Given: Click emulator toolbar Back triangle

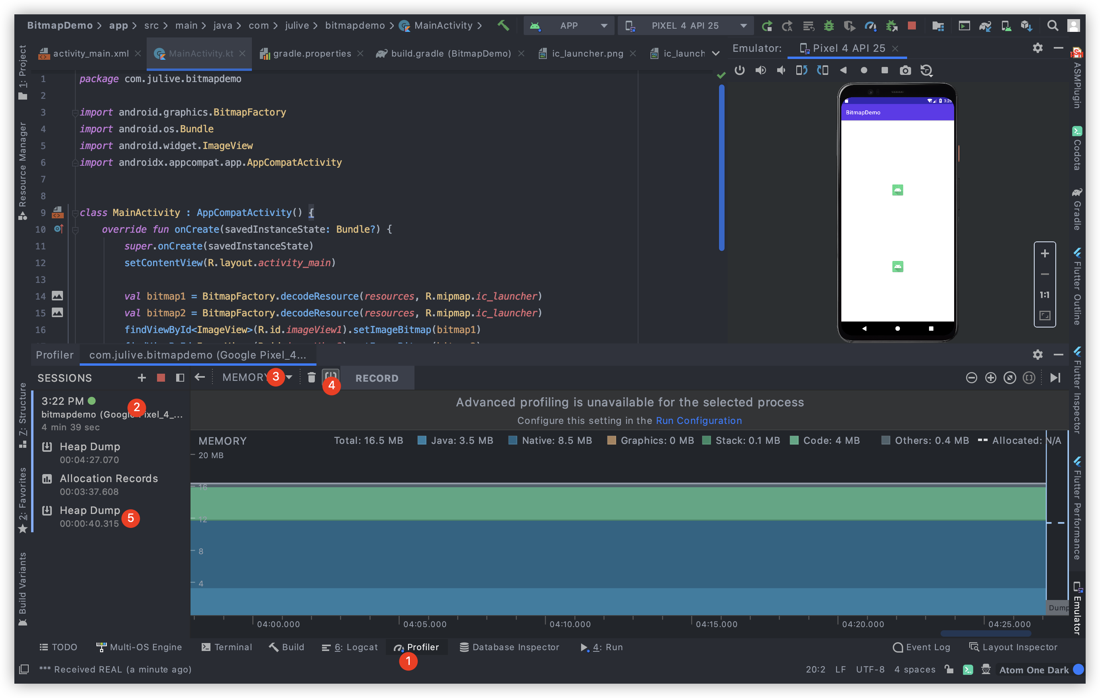Looking at the screenshot, I should (x=843, y=70).
